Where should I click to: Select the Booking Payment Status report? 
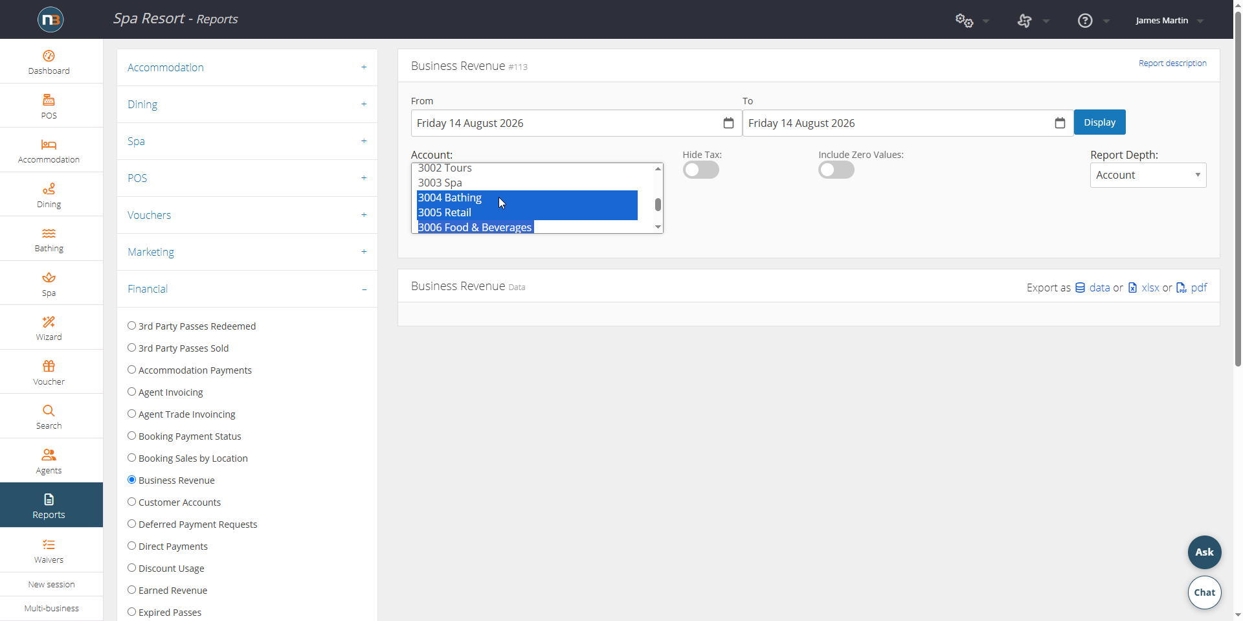[x=131, y=436]
